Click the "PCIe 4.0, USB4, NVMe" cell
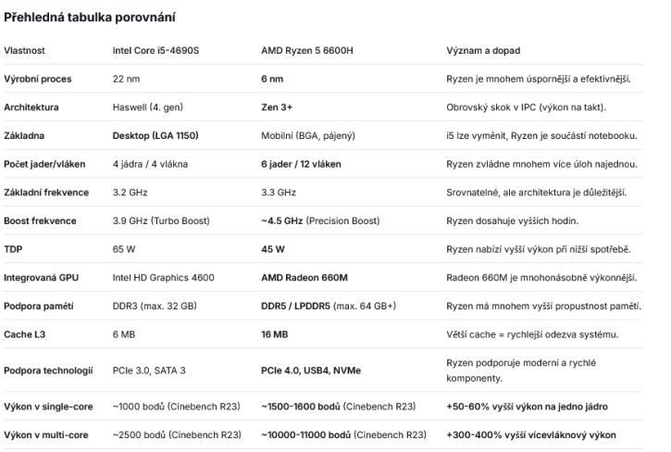This screenshot has height=452, width=671. (311, 370)
